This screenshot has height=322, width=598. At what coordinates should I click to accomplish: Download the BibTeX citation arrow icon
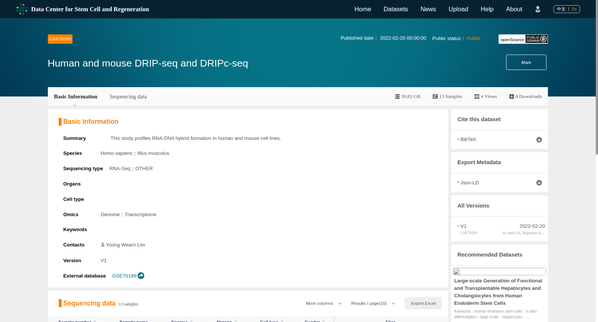click(539, 139)
